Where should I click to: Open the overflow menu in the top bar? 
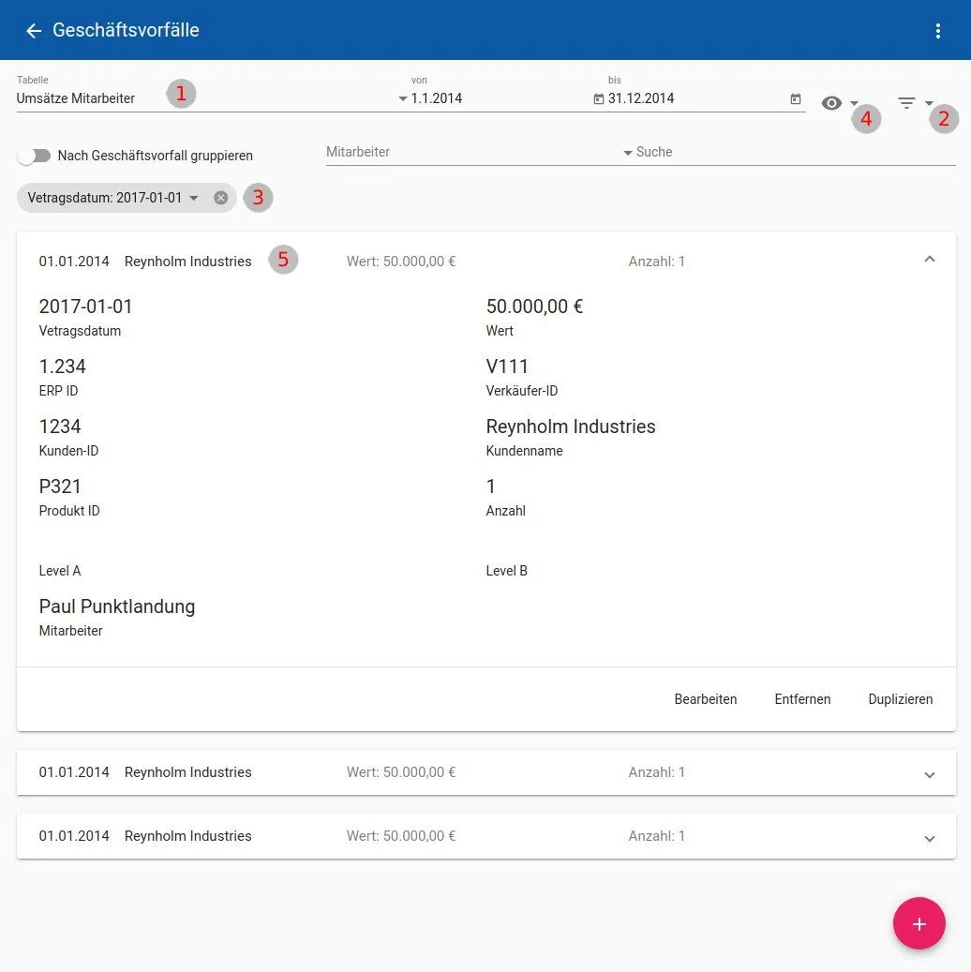pos(938,30)
